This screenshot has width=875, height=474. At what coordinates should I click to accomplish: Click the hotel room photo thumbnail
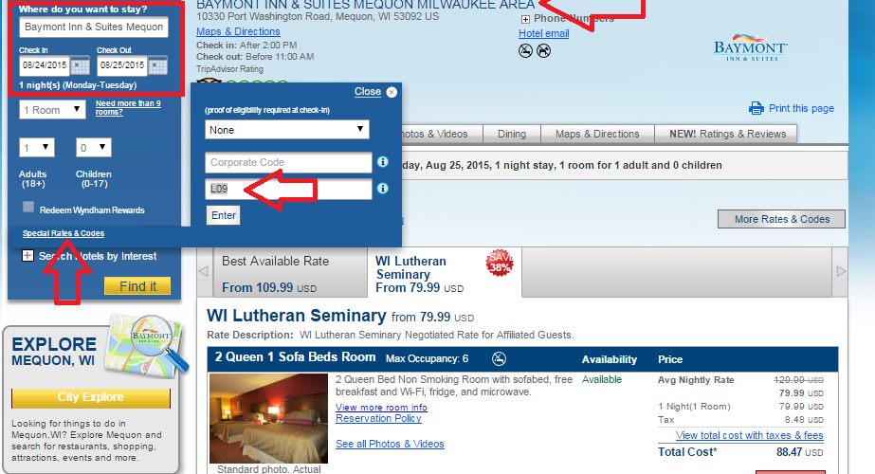coord(268,418)
